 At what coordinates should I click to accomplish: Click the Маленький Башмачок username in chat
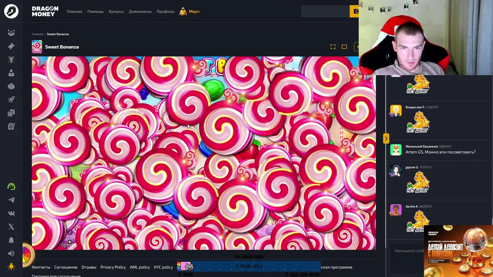coord(421,147)
